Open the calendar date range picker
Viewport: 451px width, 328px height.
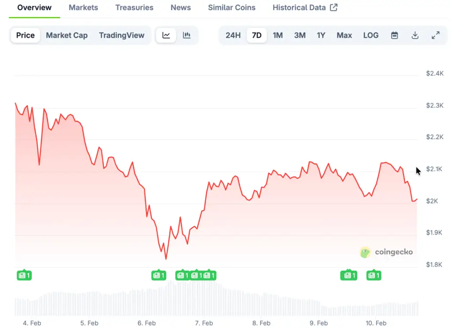click(x=395, y=35)
